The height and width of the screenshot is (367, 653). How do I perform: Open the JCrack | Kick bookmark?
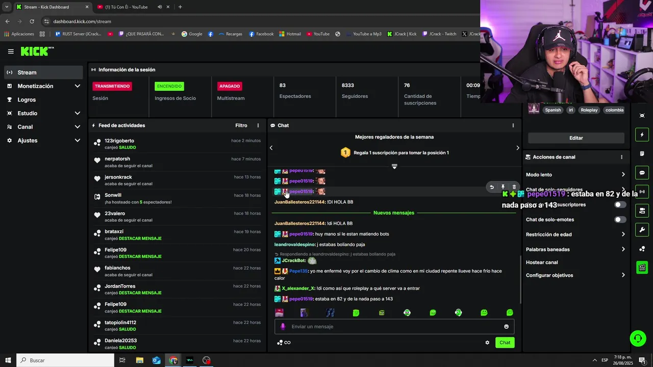click(x=402, y=34)
